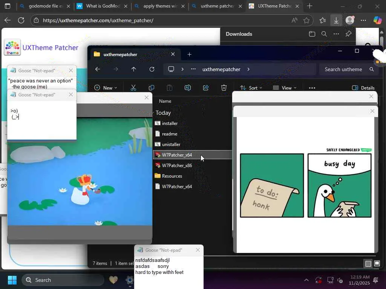
Task: Click the This PC monitor icon in address bar
Action: pyautogui.click(x=171, y=69)
